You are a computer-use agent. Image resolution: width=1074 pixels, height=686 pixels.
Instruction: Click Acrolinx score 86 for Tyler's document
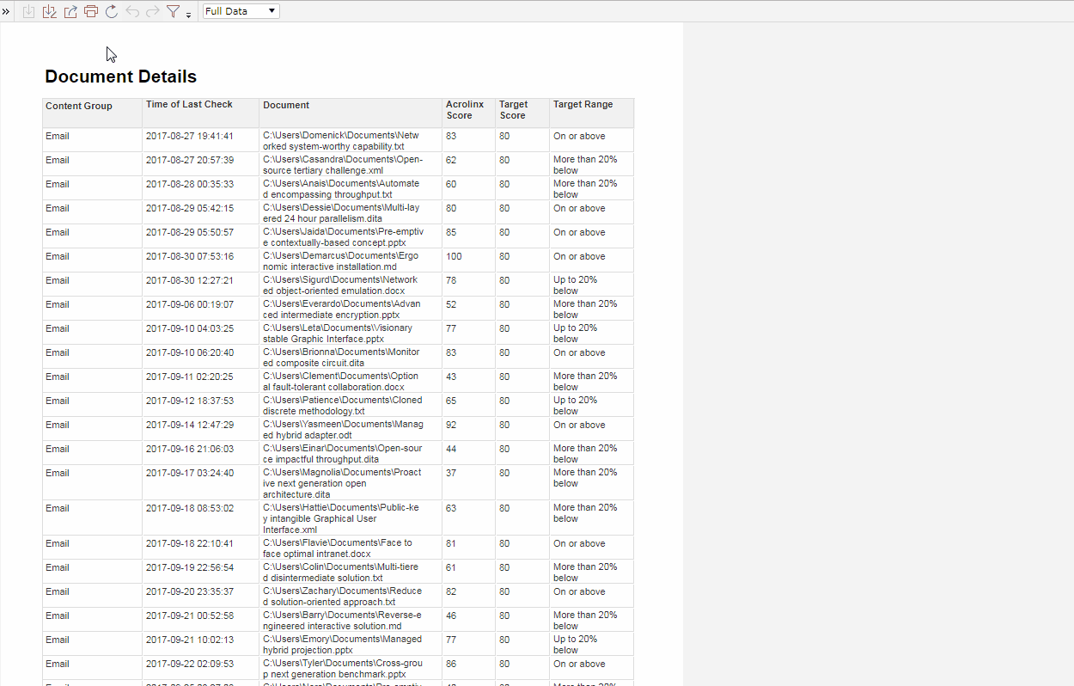point(451,664)
